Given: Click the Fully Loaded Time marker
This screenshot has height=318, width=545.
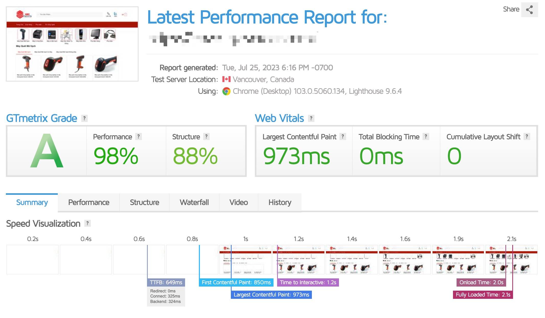Looking at the screenshot, I should 483,295.
